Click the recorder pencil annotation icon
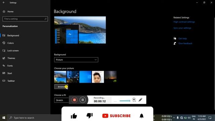 coord(140,100)
